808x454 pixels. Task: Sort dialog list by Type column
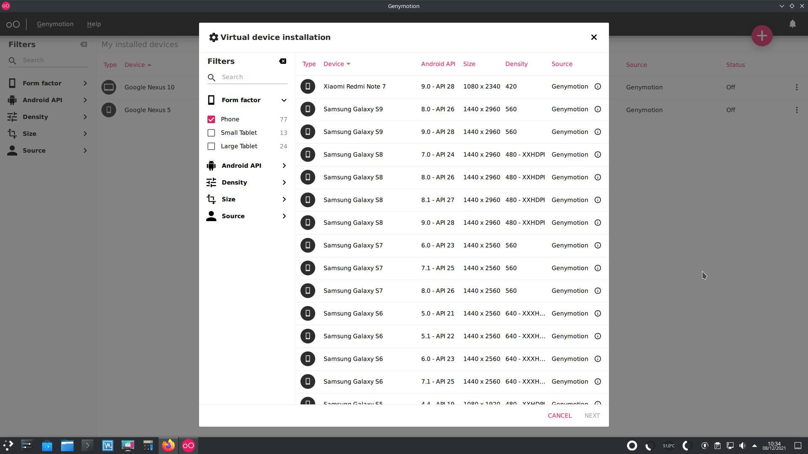click(x=309, y=64)
